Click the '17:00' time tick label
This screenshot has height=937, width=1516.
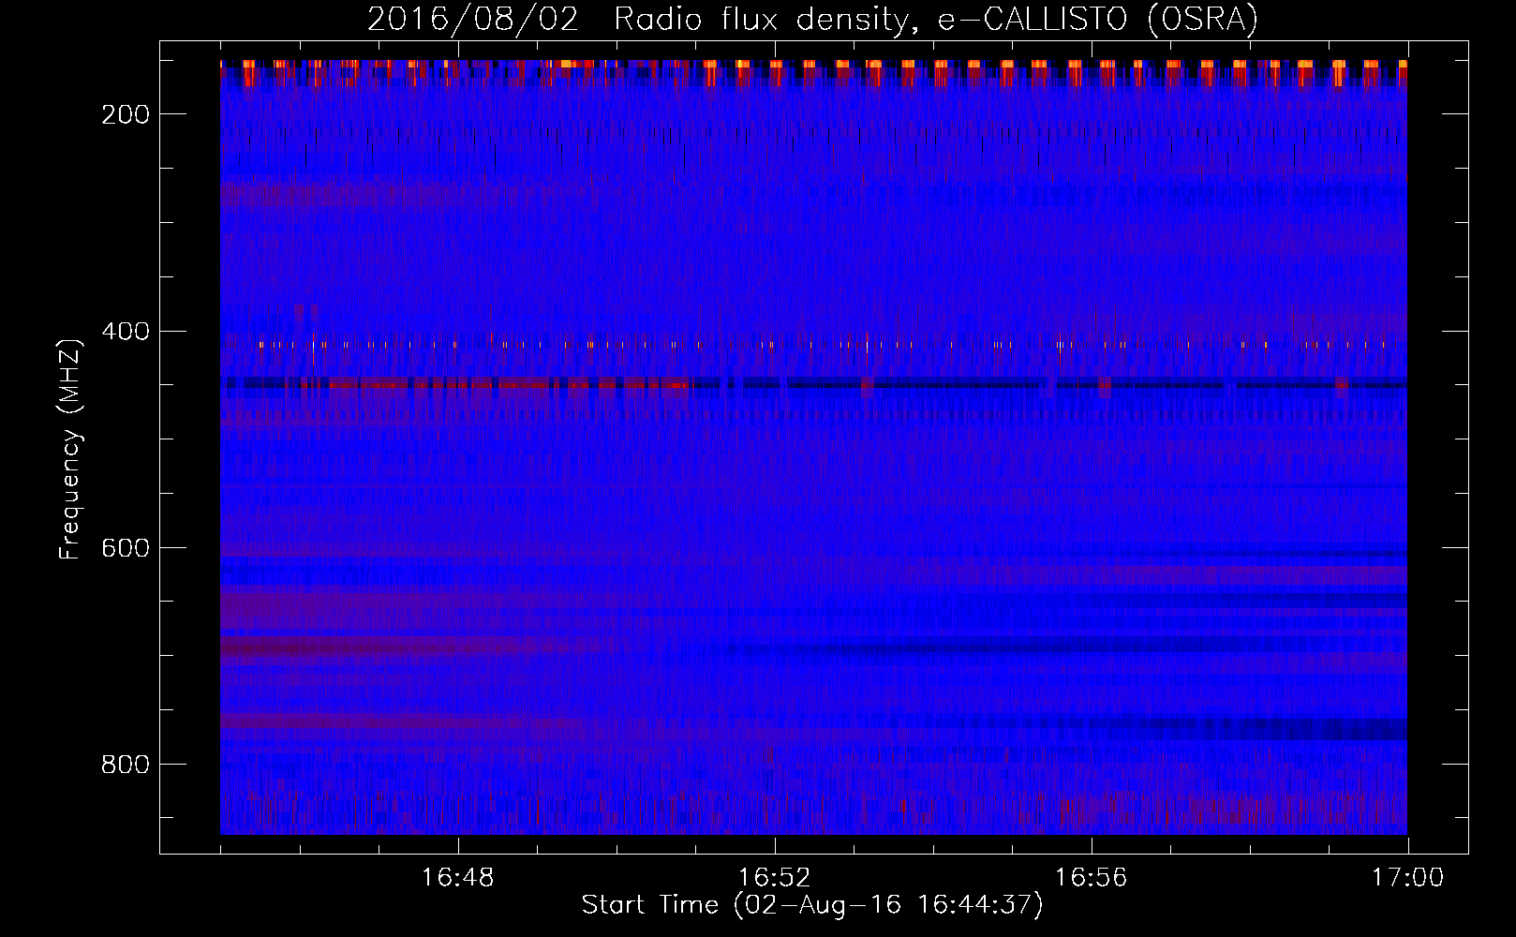[x=1407, y=878]
